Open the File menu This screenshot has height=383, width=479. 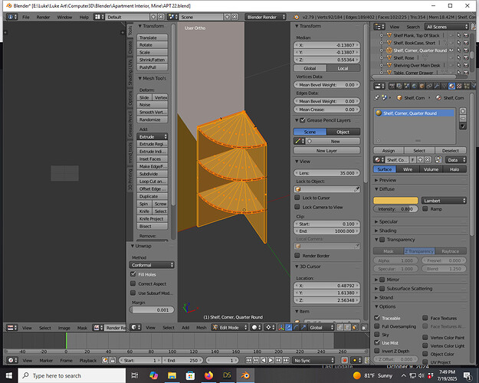(25, 17)
